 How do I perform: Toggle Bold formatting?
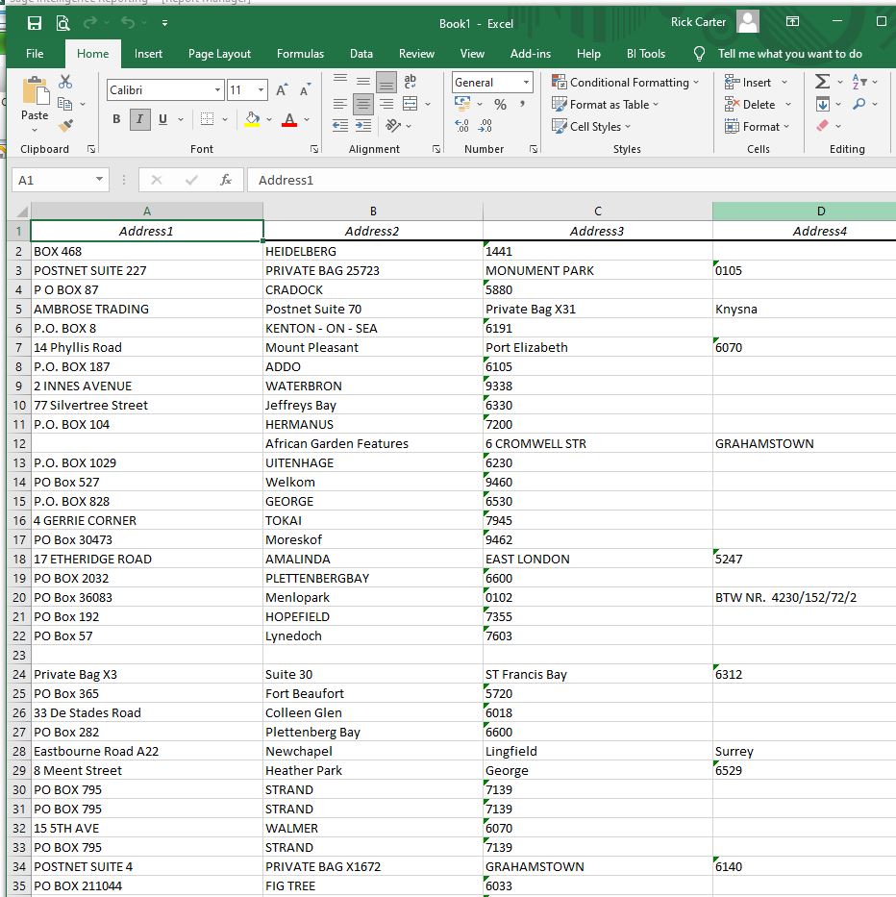pyautogui.click(x=116, y=119)
